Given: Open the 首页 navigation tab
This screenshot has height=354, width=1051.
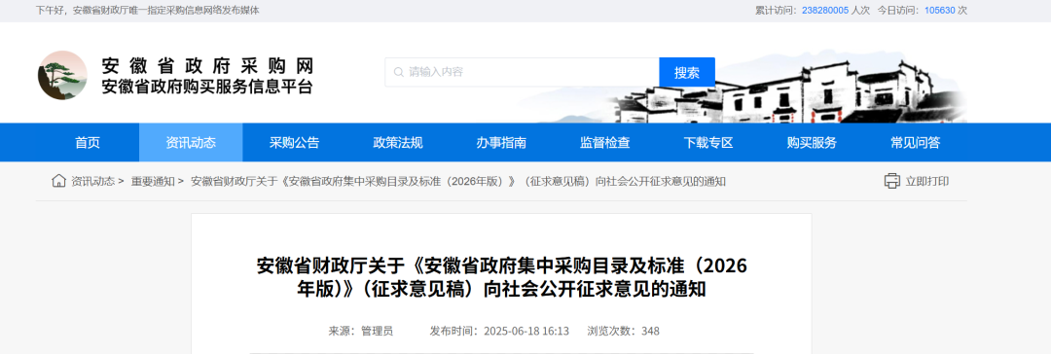Looking at the screenshot, I should pyautogui.click(x=88, y=142).
